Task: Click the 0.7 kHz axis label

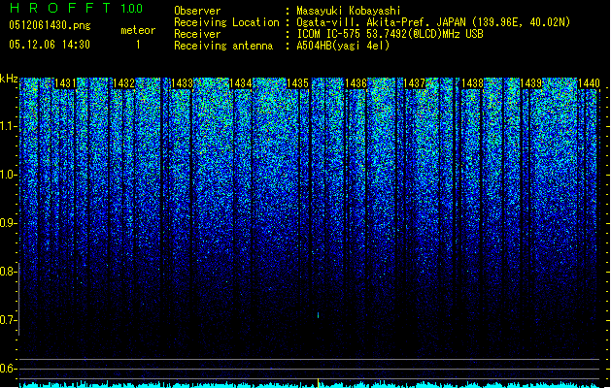Action: tap(8, 320)
